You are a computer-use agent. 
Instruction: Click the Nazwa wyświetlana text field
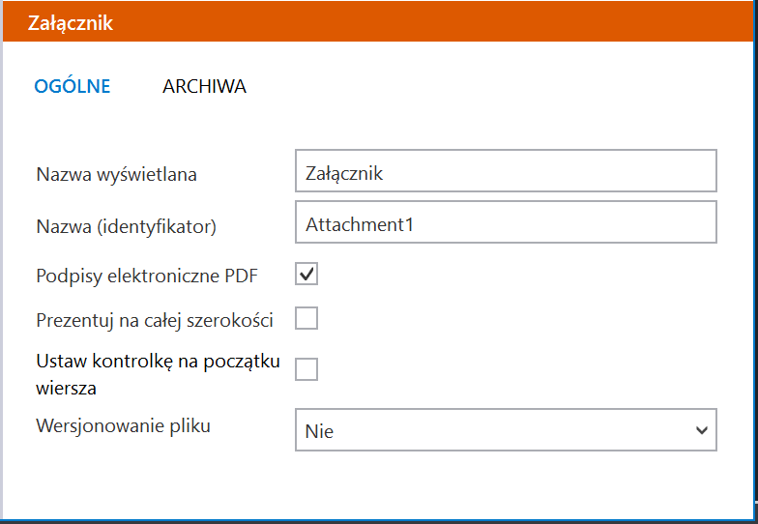pyautogui.click(x=506, y=170)
